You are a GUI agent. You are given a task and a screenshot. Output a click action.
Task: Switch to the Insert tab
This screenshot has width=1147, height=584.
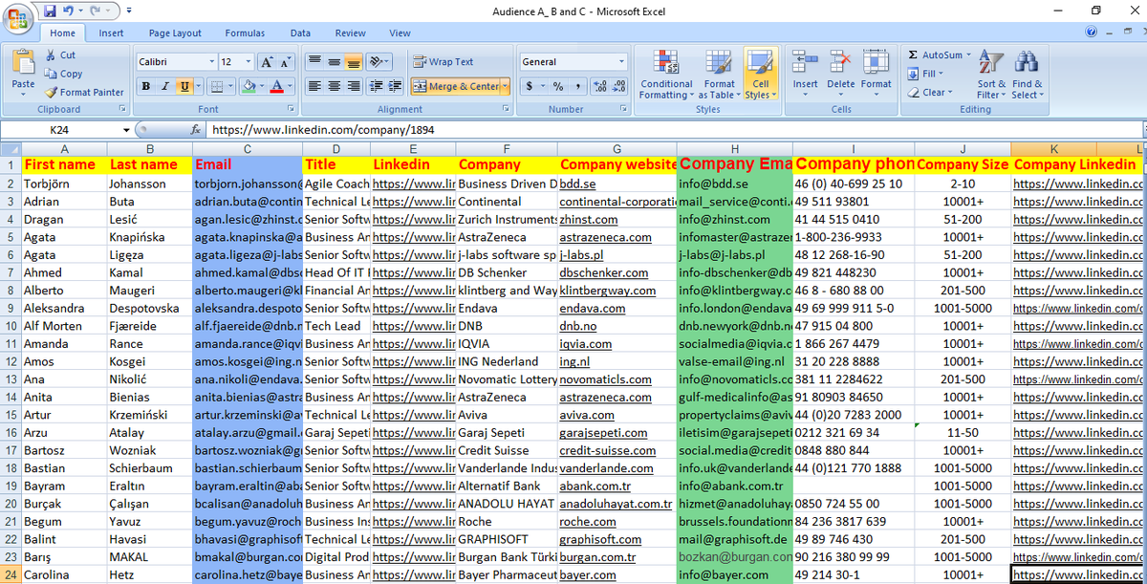point(111,32)
